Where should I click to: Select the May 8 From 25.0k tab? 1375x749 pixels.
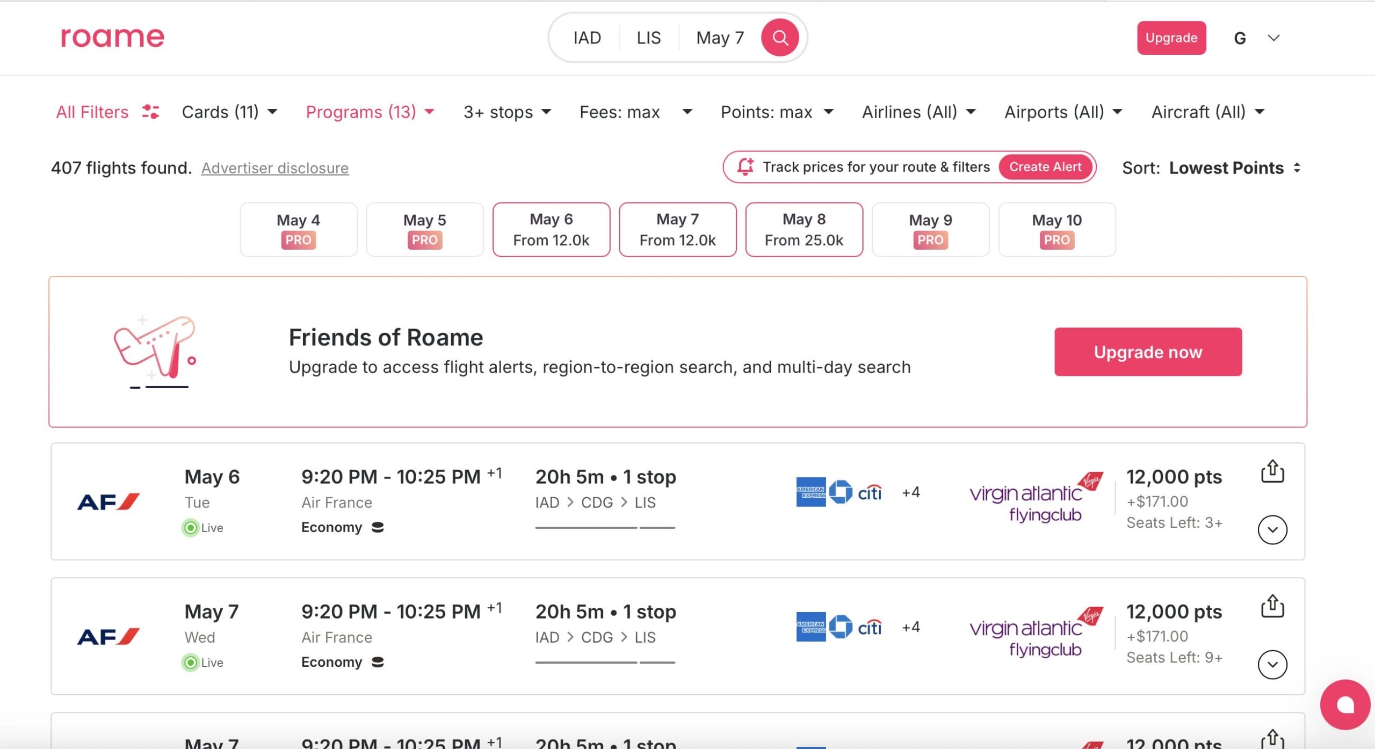click(804, 229)
